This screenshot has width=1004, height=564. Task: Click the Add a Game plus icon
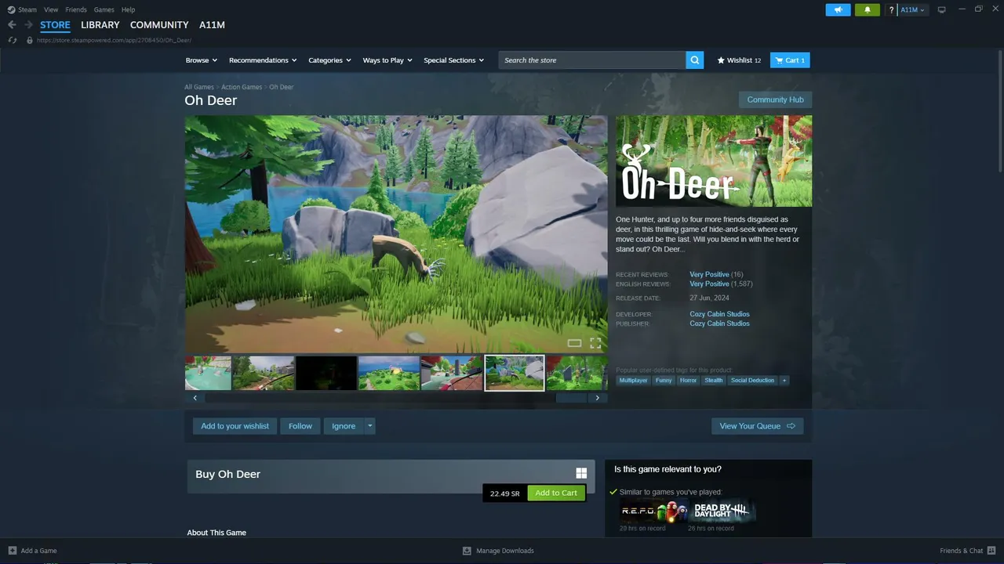pyautogui.click(x=13, y=551)
